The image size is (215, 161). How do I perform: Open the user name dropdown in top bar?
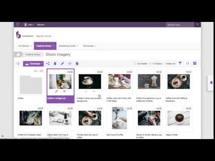tap(31, 25)
